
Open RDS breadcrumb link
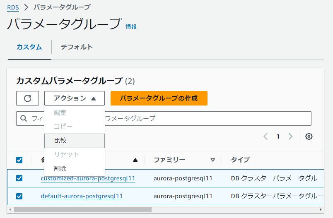click(13, 7)
